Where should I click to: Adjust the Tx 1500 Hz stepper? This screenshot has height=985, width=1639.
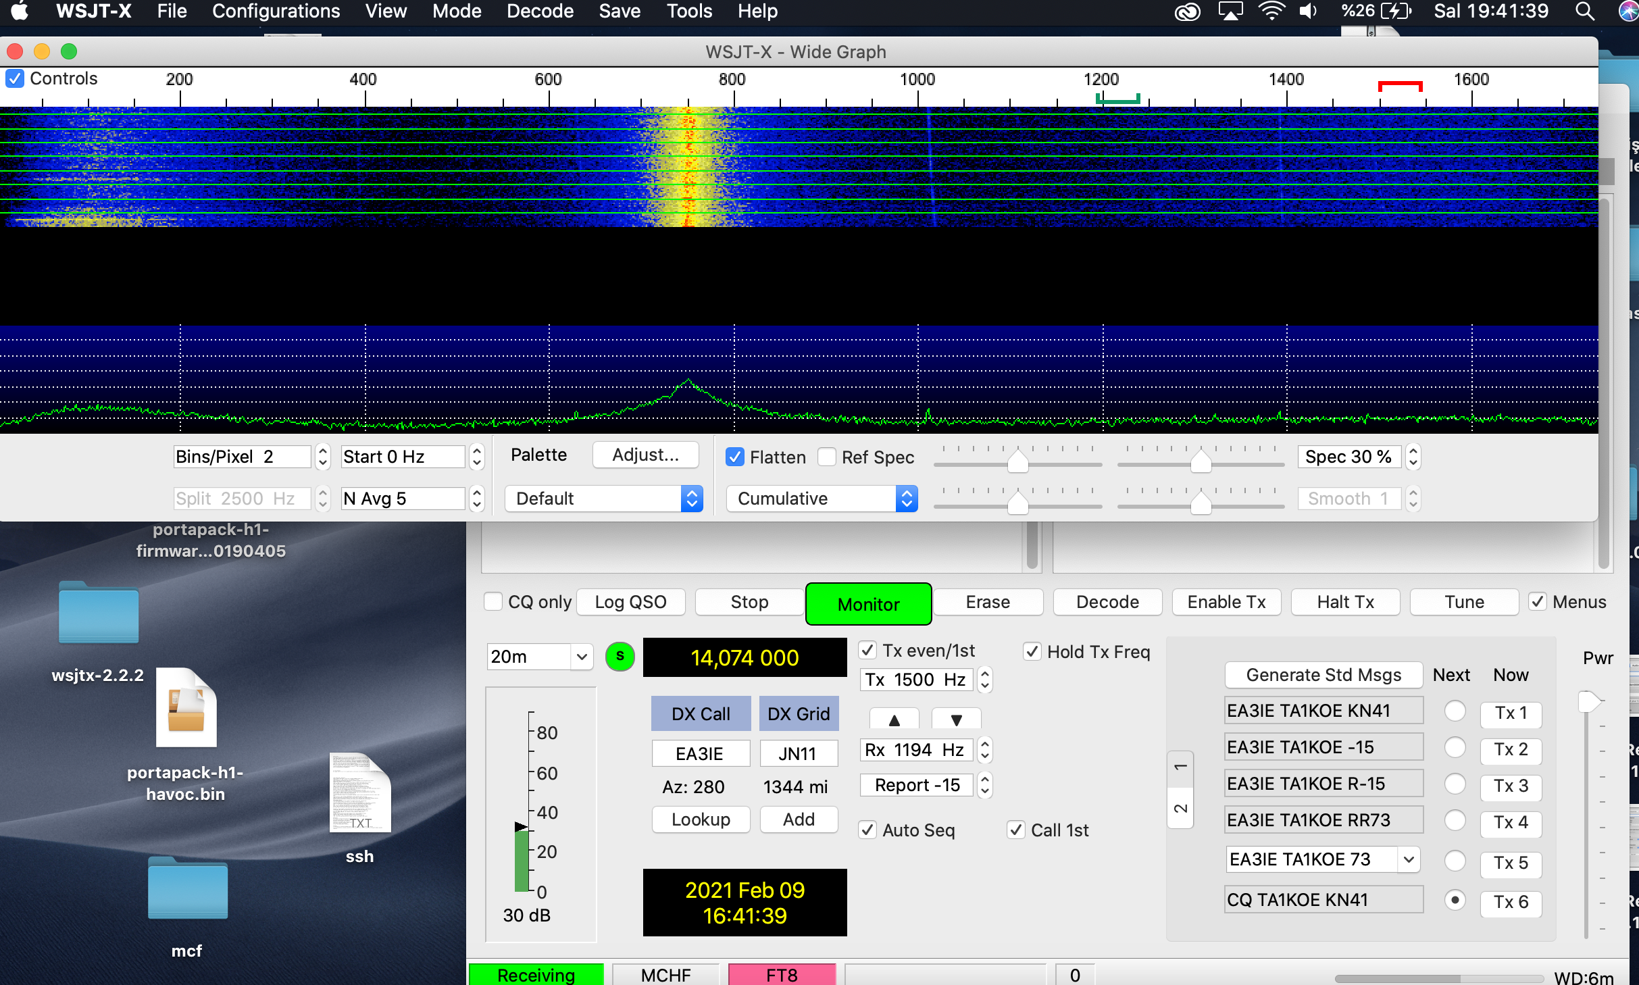985,680
